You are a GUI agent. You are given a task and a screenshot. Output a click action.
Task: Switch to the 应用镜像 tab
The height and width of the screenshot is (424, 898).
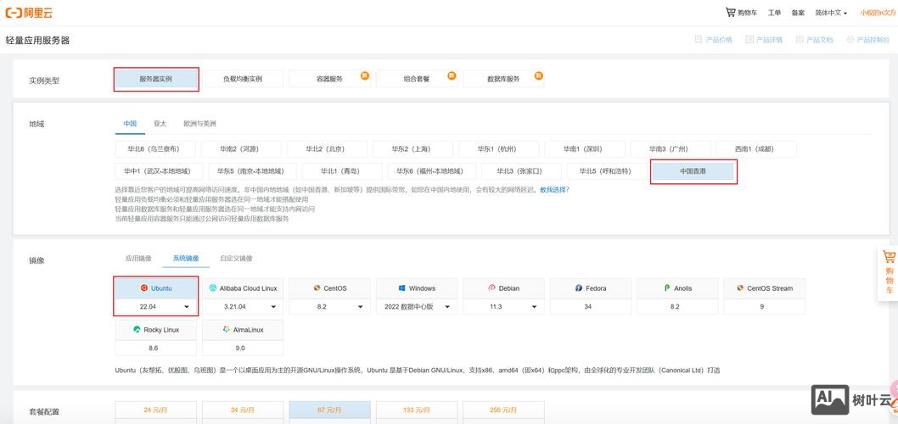coord(138,259)
